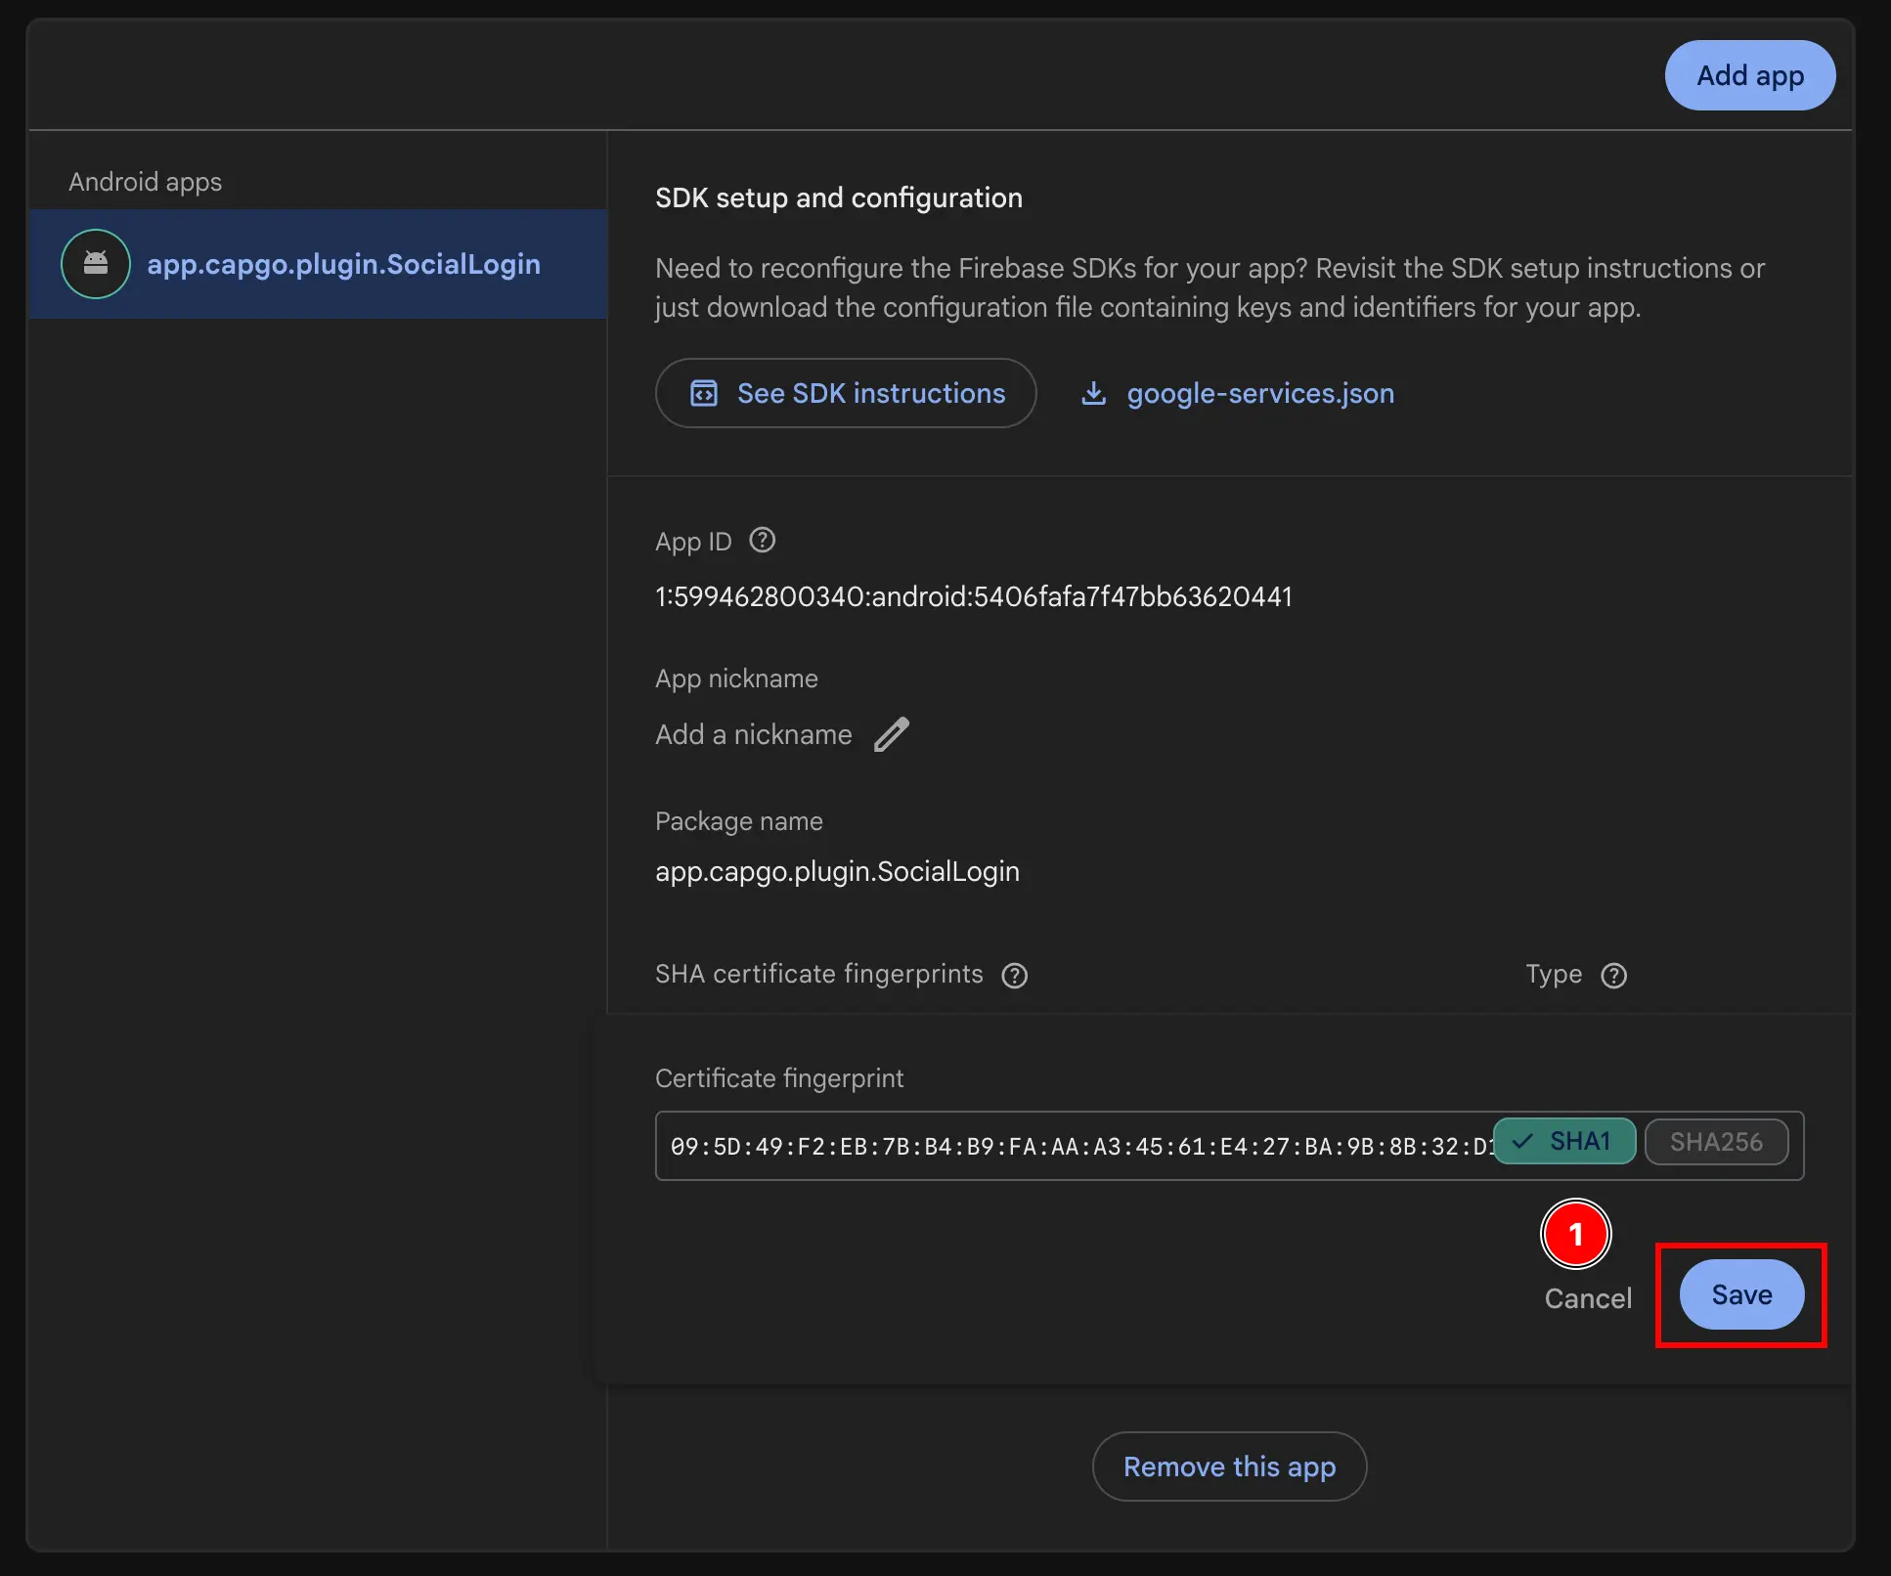Click the download icon beside google-services.json
1891x1576 pixels.
pos(1094,393)
